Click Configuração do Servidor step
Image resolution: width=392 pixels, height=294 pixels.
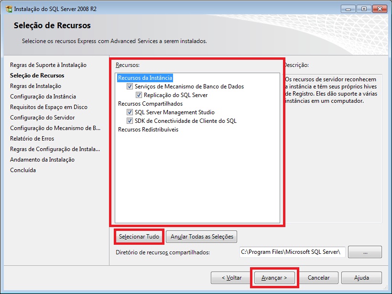coord(43,118)
